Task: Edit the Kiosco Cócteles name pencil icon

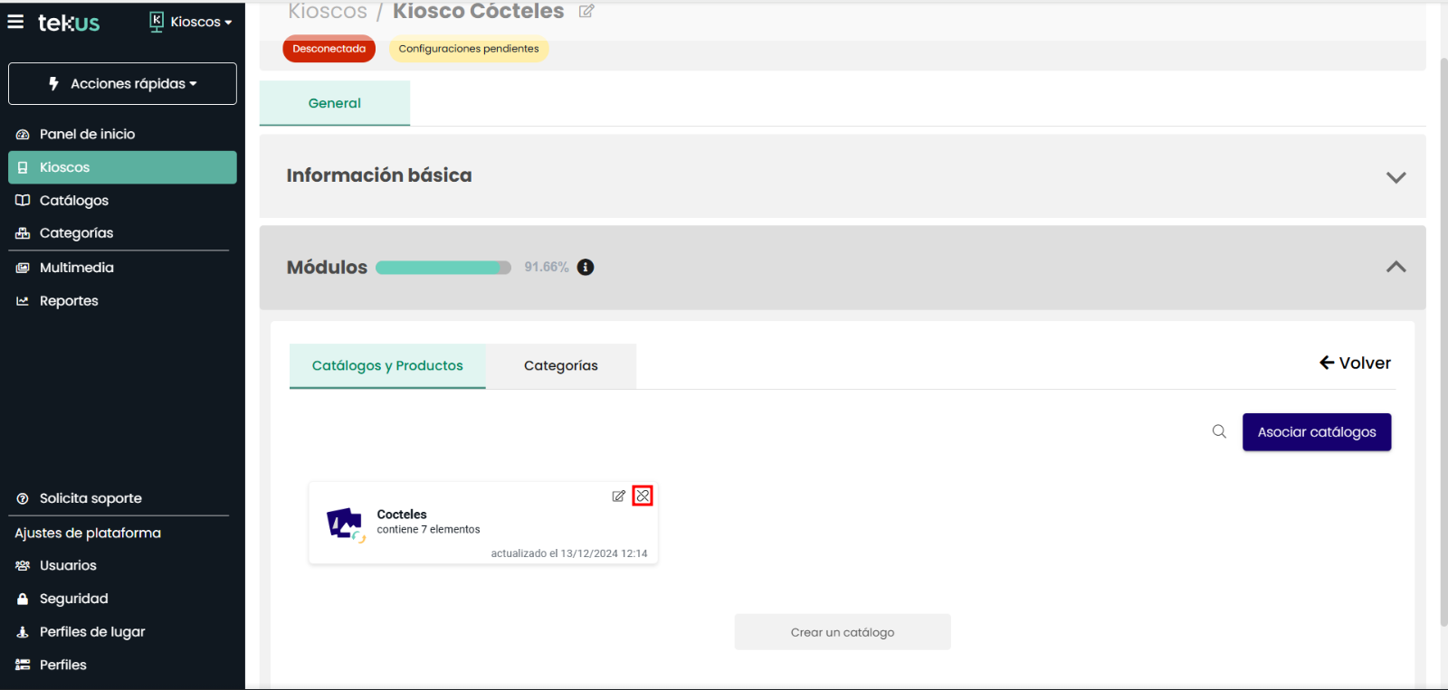Action: click(586, 12)
